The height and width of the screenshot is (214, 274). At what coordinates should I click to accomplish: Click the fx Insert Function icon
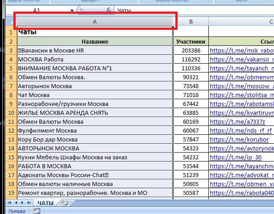(x=109, y=10)
